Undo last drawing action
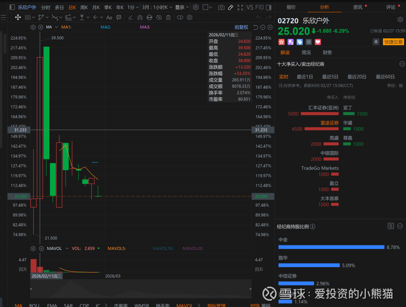This screenshot has width=406, height=307. [x=259, y=17]
